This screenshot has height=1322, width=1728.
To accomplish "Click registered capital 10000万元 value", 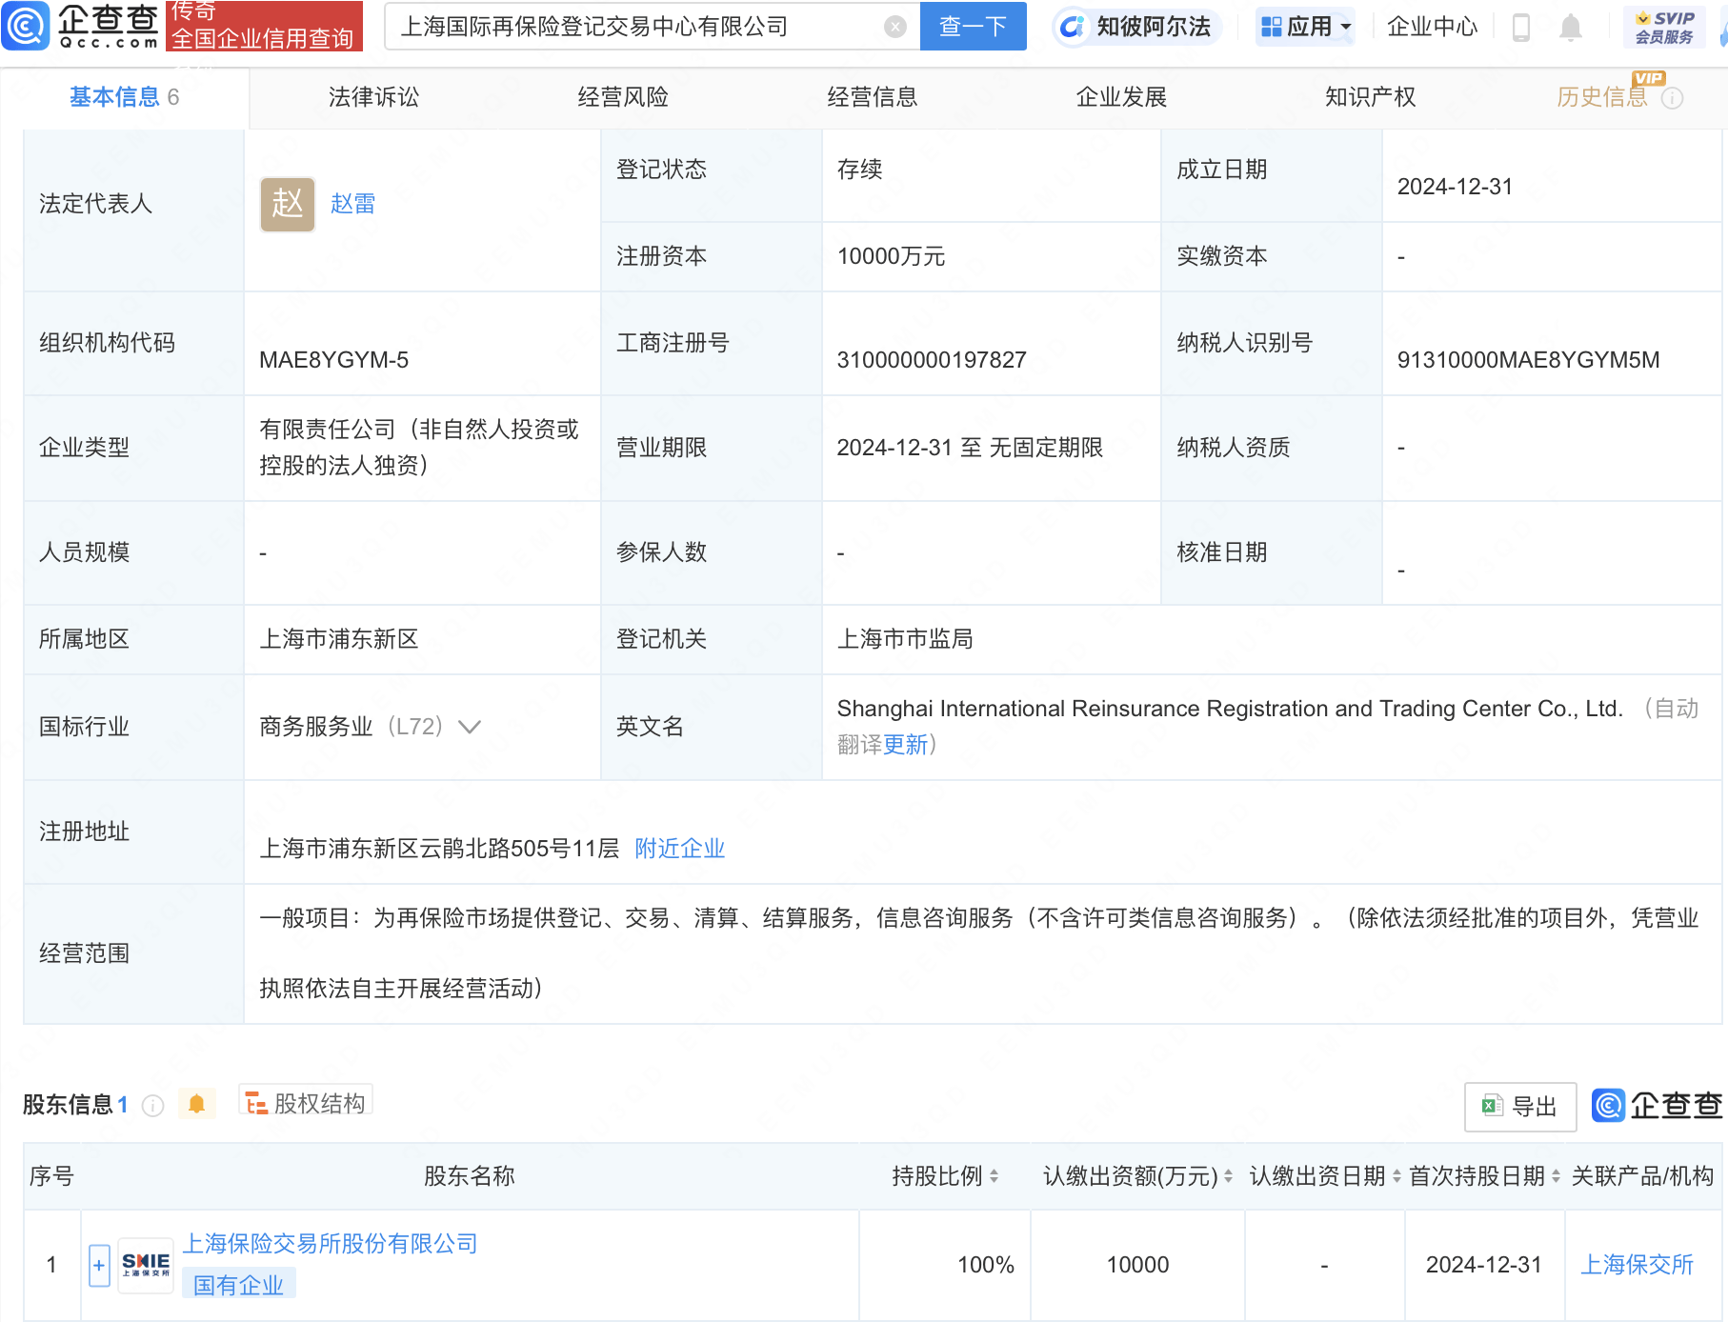I will (891, 256).
